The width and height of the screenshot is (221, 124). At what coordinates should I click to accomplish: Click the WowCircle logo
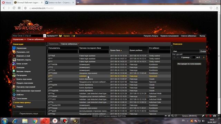click(28, 25)
